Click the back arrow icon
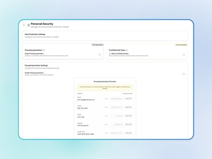The image size is (212, 159). click(x=24, y=25)
